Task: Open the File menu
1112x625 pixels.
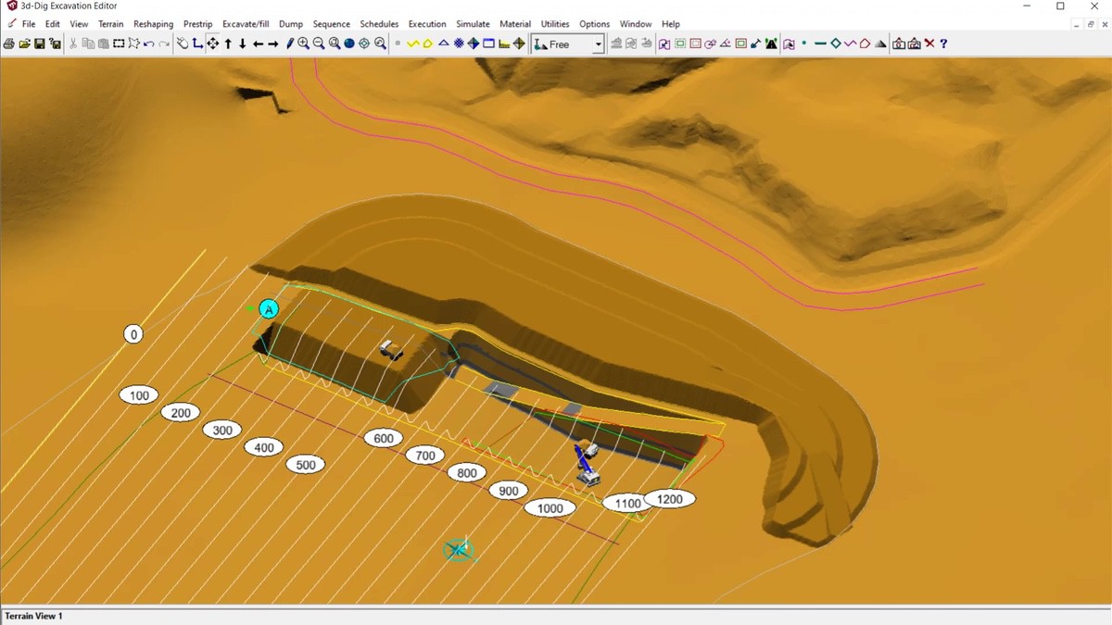Action: pyautogui.click(x=29, y=24)
